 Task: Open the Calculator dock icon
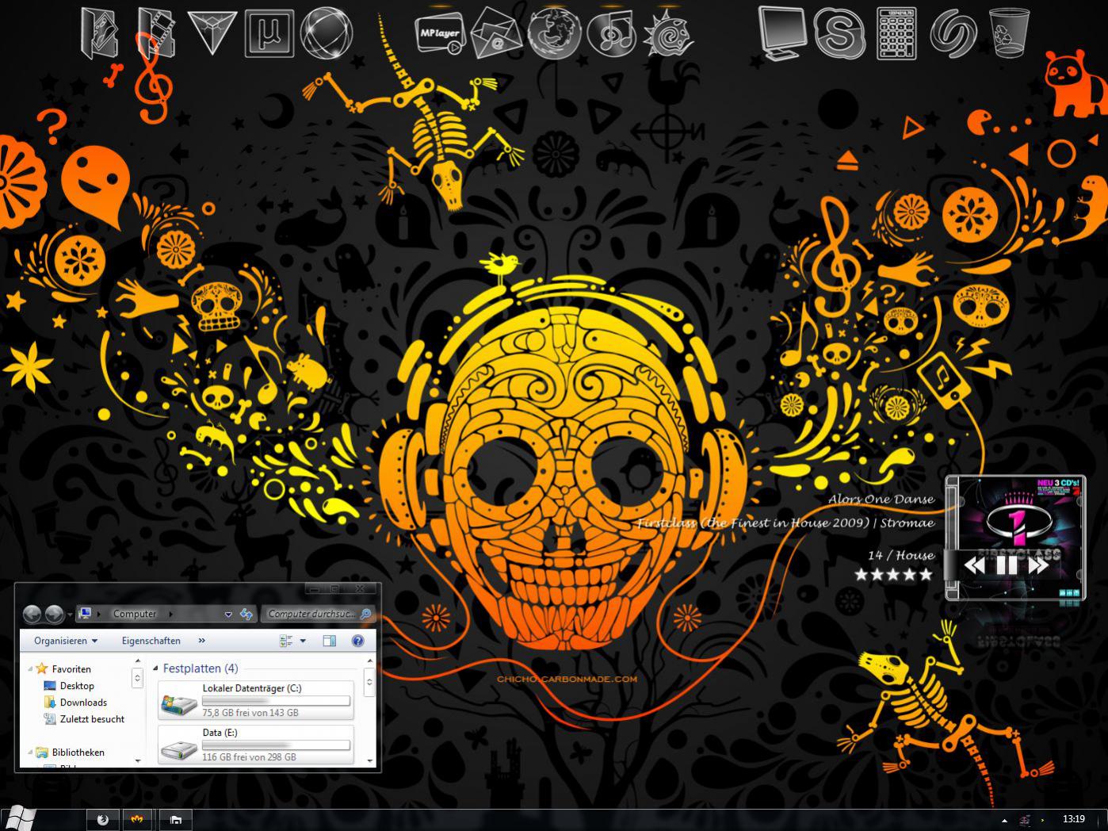(896, 33)
